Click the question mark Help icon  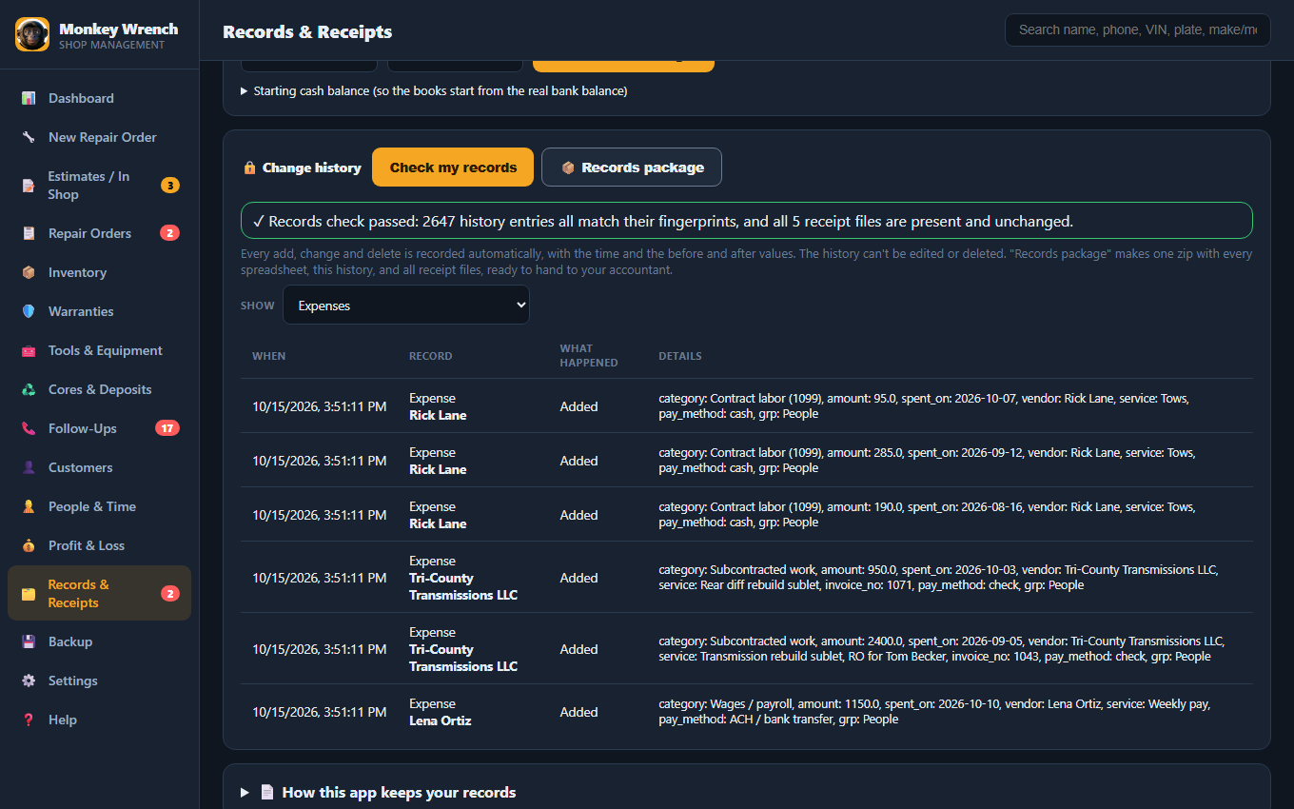point(29,720)
